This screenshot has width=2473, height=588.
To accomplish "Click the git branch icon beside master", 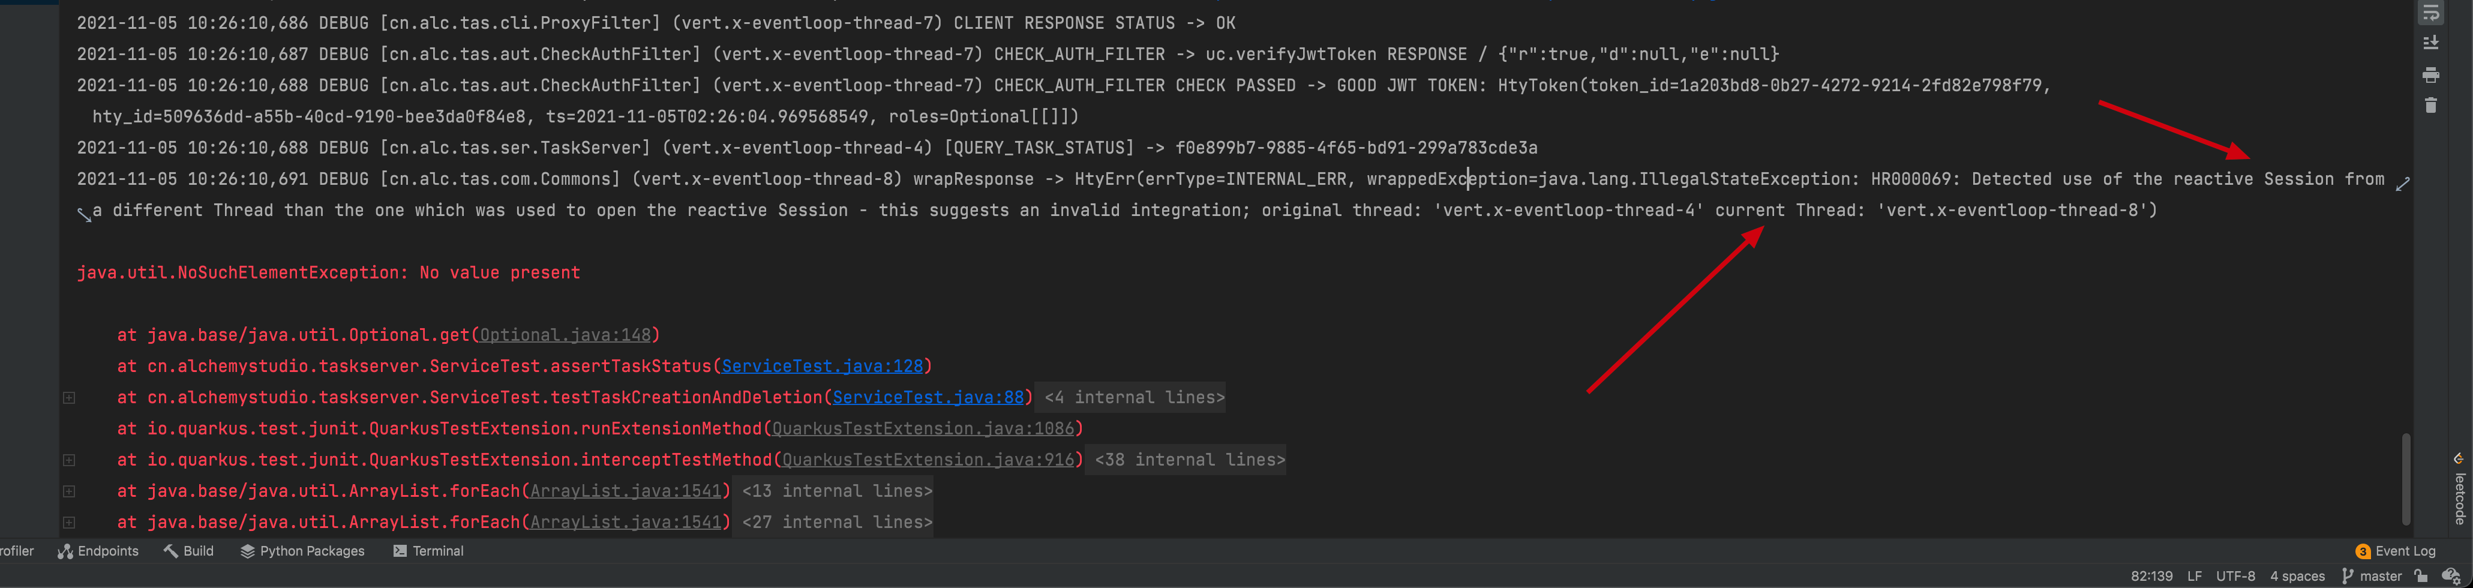I will [2347, 577].
